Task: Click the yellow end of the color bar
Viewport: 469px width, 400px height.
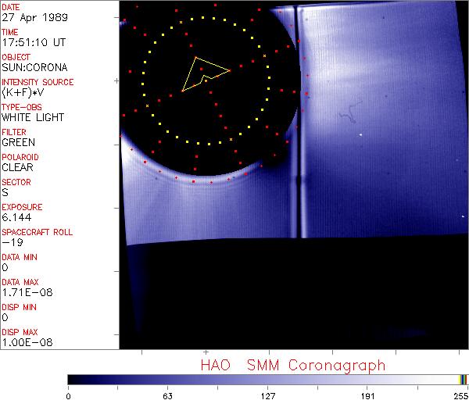Action: pos(460,378)
